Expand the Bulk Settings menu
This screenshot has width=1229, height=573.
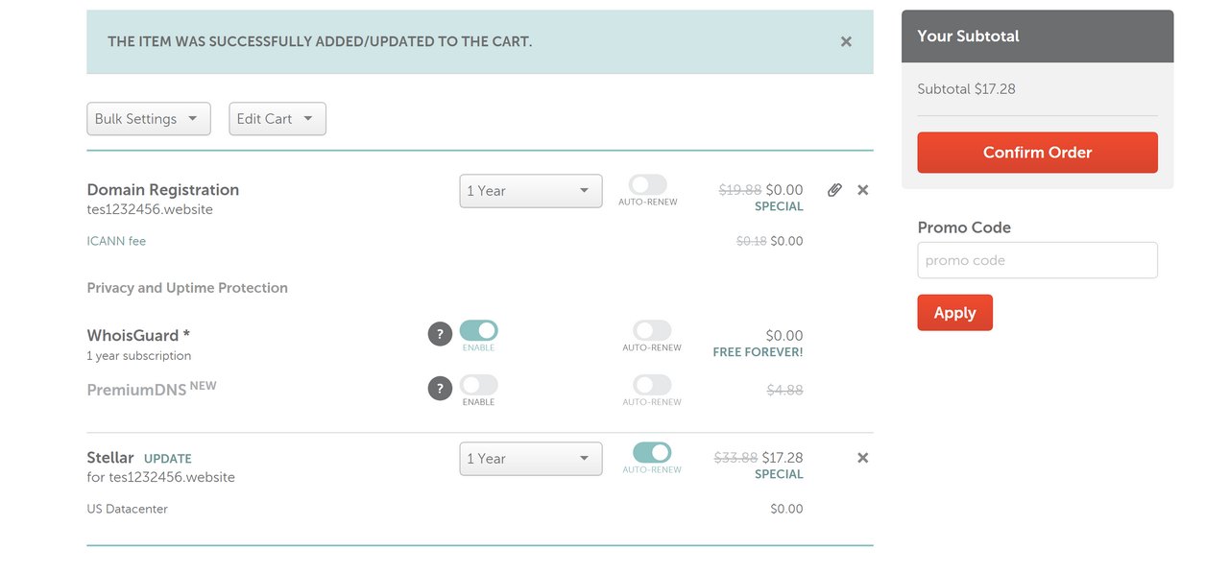(x=148, y=119)
